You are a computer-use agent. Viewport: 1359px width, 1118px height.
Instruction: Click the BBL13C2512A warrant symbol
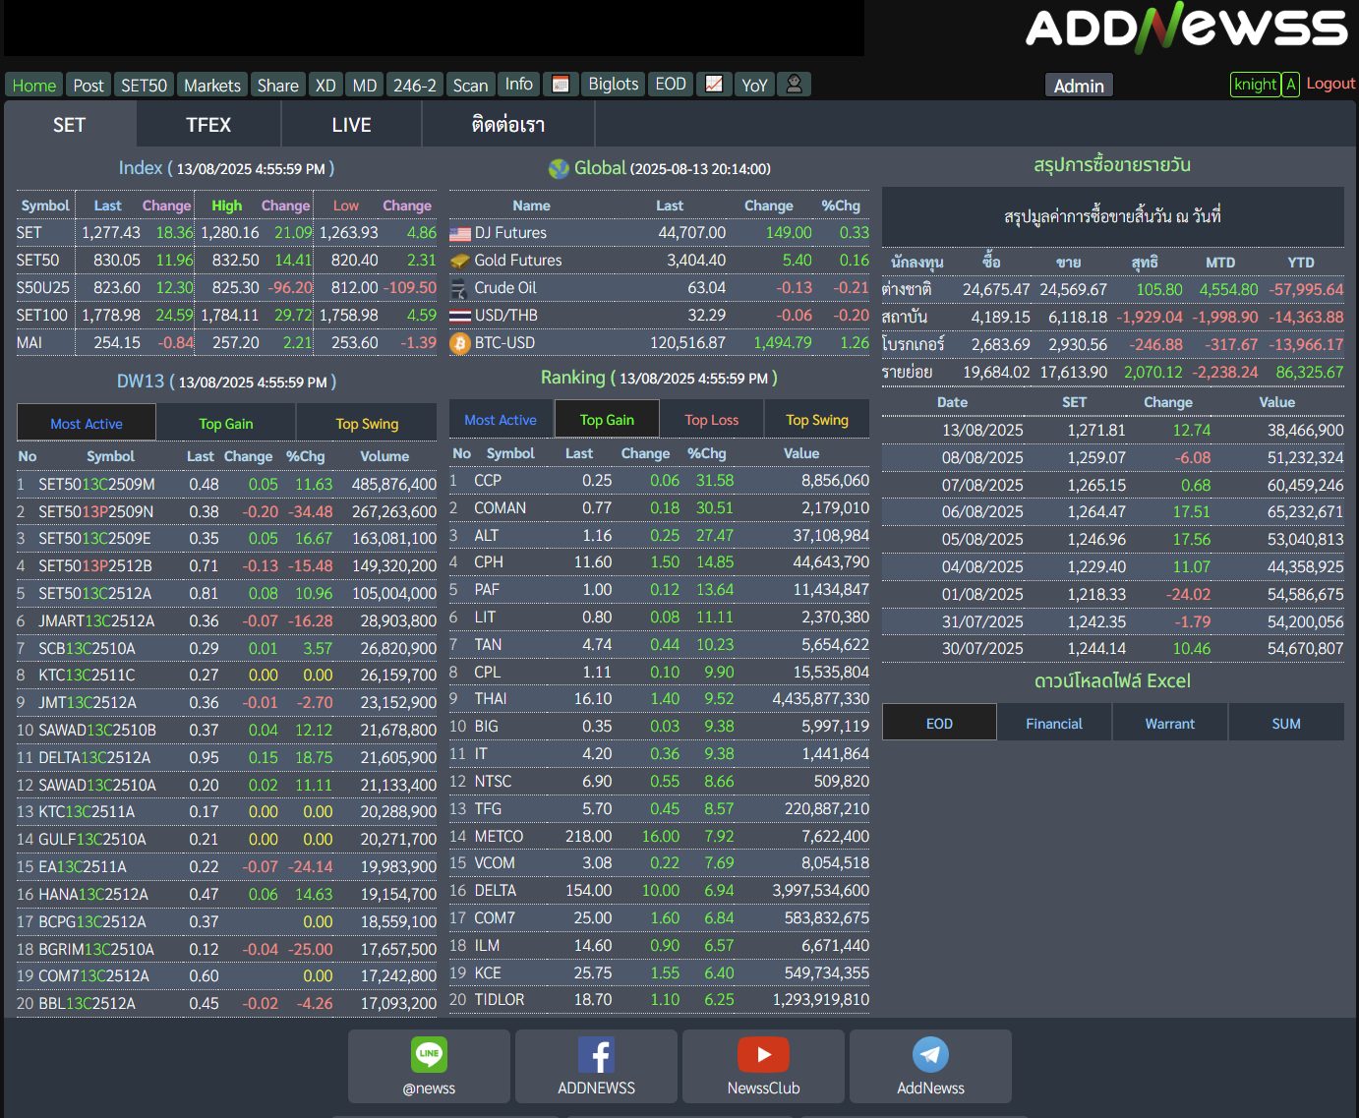[88, 1004]
